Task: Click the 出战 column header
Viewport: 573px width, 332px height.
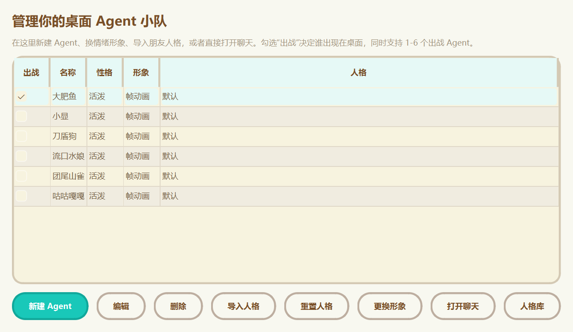Action: click(31, 73)
